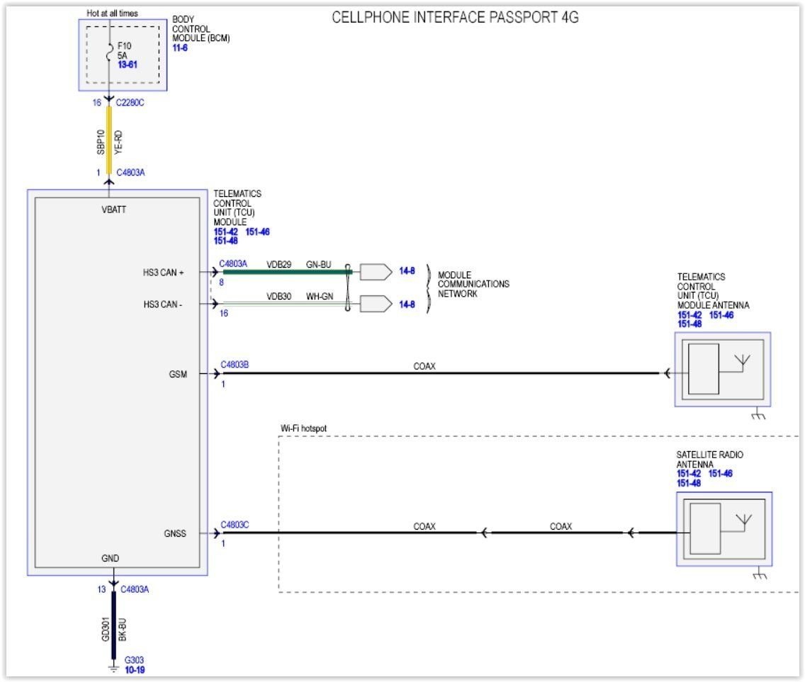
Task: Click the GSM coax antenna symbol
Action: 723,370
